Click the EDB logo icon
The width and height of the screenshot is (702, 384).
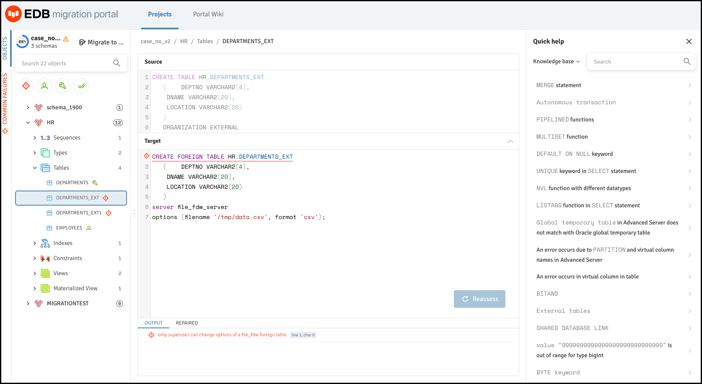point(13,14)
